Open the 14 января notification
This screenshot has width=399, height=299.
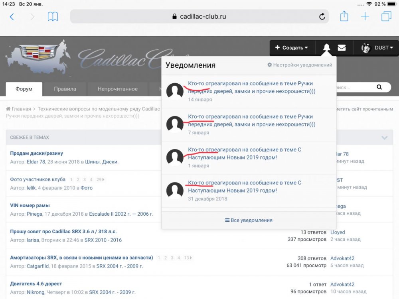250,87
